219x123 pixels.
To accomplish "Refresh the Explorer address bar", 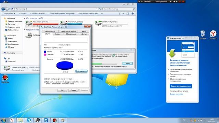I will pyautogui.click(x=100, y=9).
